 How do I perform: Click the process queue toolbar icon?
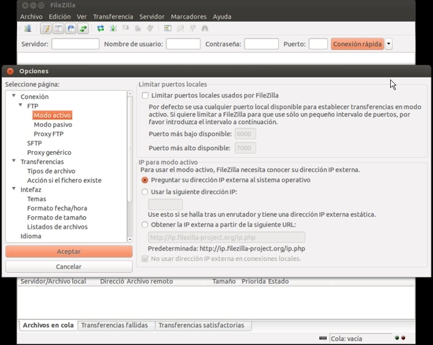click(113, 28)
